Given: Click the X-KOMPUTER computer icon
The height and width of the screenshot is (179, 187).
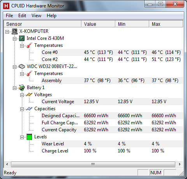Looking at the screenshot, I should point(14,31).
